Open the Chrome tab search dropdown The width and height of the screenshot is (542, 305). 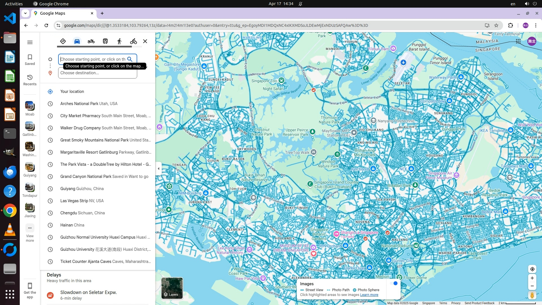[25, 13]
